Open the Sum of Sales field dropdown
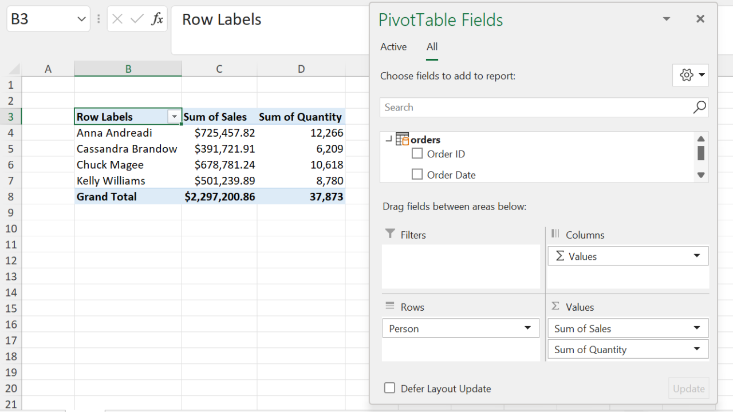This screenshot has height=412, width=733. coord(697,328)
